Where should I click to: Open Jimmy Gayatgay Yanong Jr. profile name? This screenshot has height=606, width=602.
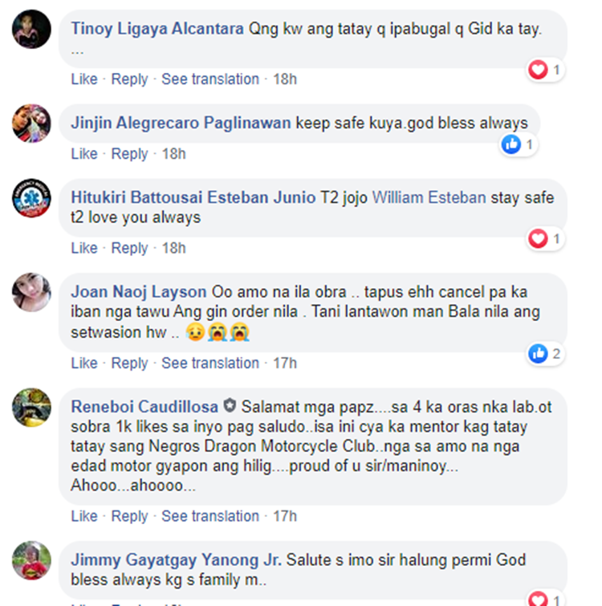tap(177, 560)
